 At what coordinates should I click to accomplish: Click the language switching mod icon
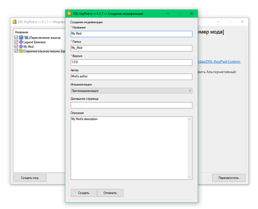tap(21, 37)
